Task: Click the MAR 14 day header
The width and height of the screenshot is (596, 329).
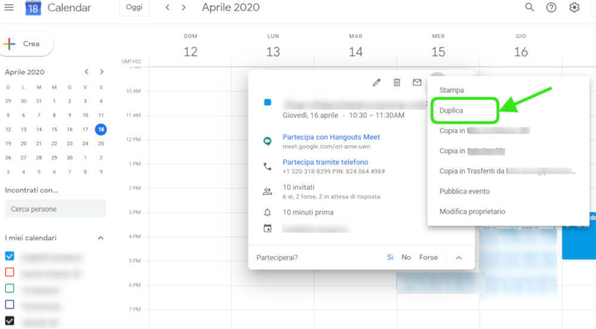Action: tap(356, 45)
